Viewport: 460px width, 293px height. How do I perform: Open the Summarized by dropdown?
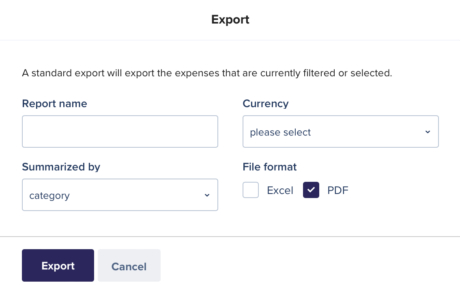coord(120,195)
